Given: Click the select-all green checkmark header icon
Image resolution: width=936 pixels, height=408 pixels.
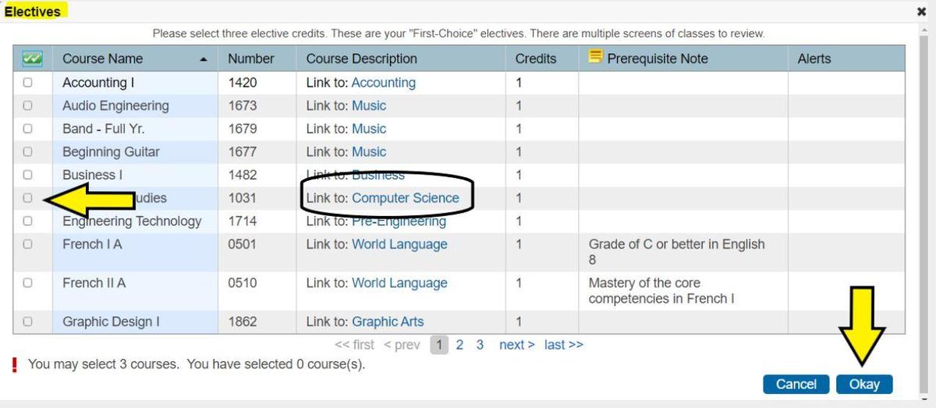Looking at the screenshot, I should (32, 59).
